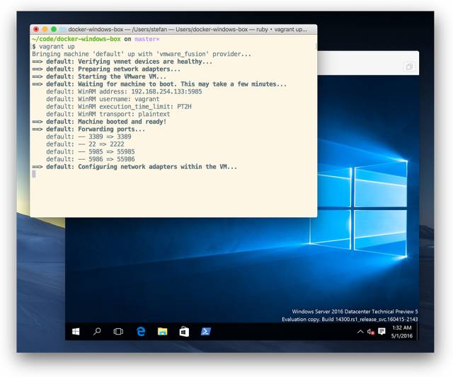453x377 pixels.
Task: Open the clock showing 1:32 AM
Action: [402, 332]
